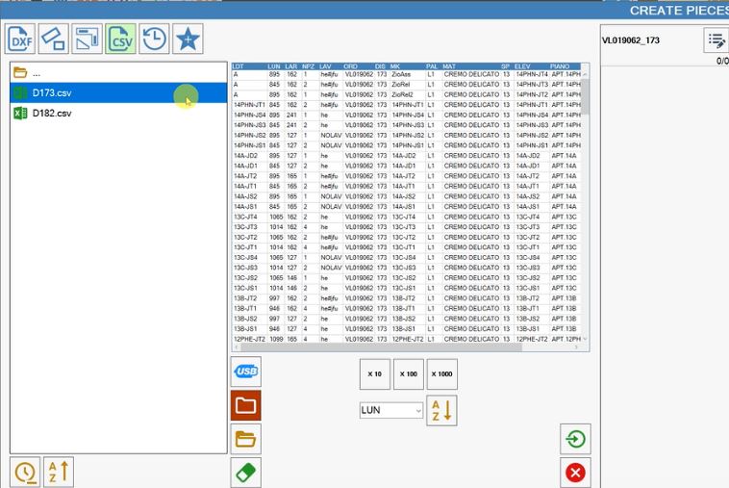Select the row starting with 14PHN-JS4
The width and height of the screenshot is (729, 488).
pos(407,116)
